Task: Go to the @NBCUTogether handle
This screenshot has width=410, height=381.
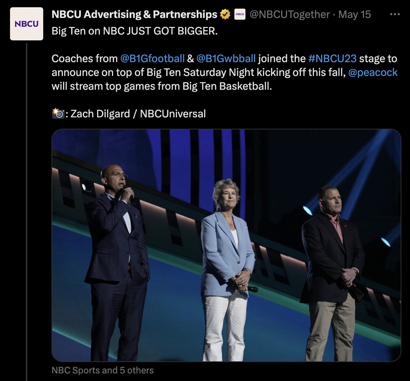Action: tap(290, 14)
